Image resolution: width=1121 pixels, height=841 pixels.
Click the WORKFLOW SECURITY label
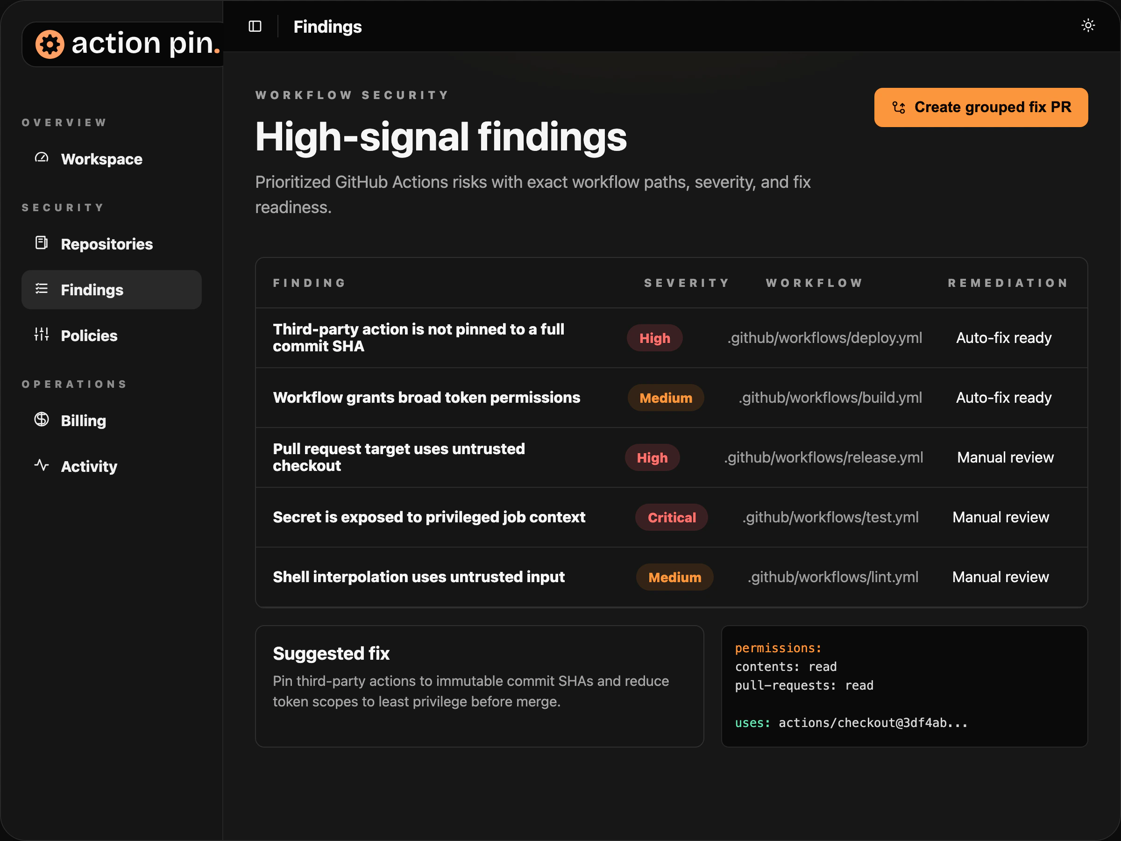pyautogui.click(x=352, y=95)
